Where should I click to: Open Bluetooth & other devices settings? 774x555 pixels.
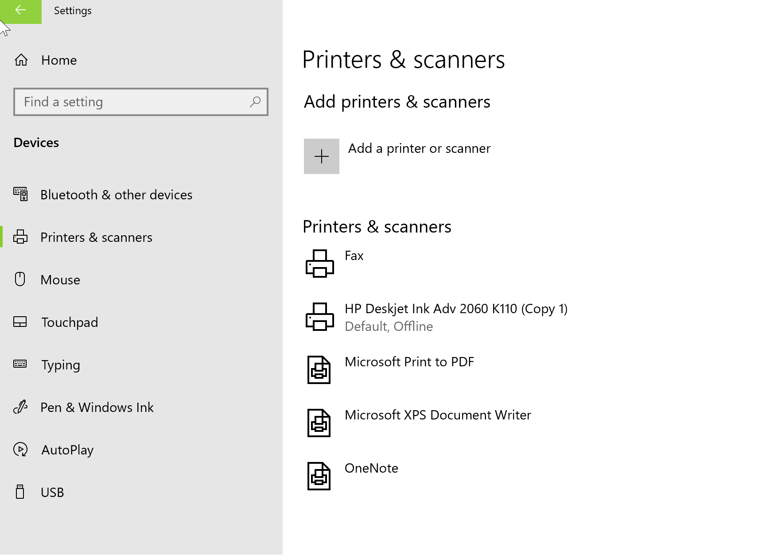pyautogui.click(x=116, y=195)
